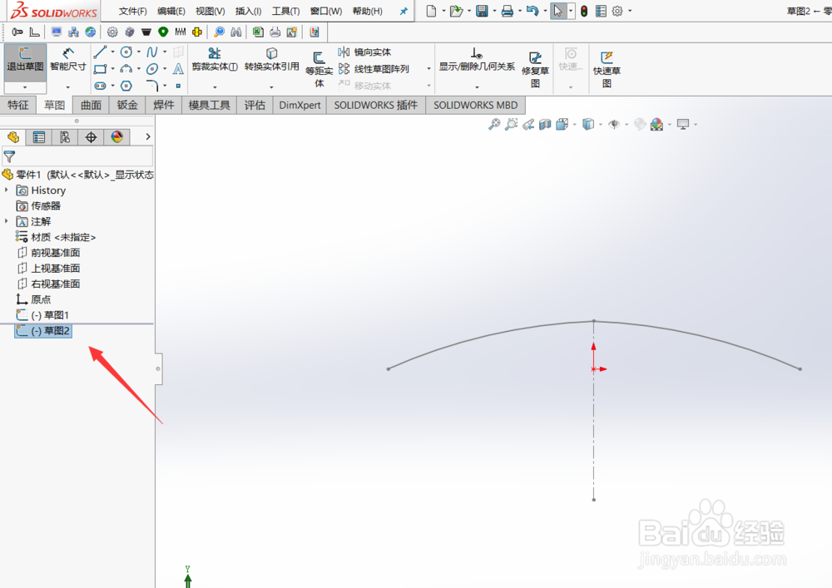The width and height of the screenshot is (832, 588).
Task: Select the Ellipse sketch tool
Action: point(152,69)
